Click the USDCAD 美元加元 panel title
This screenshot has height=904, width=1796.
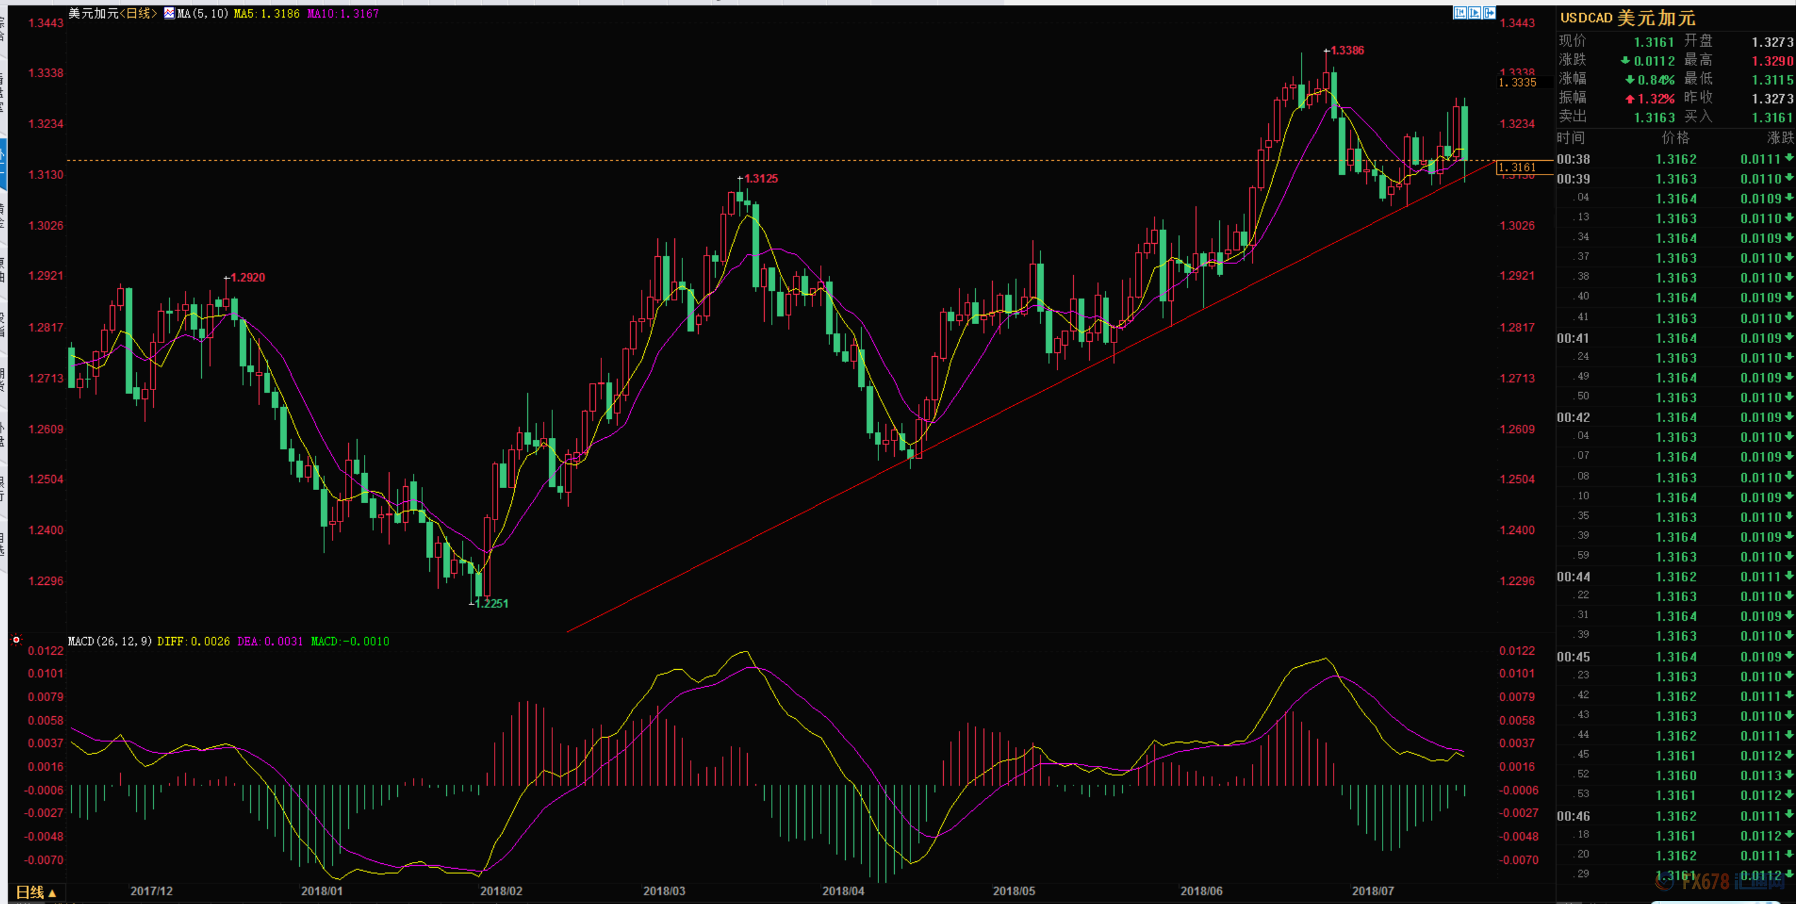tap(1628, 18)
